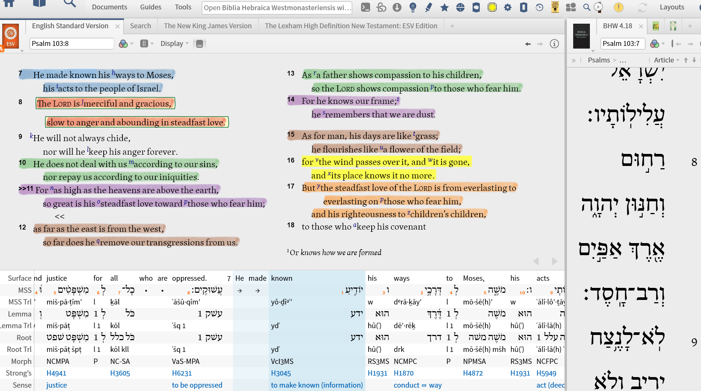Viewport: 701px width, 391px height.
Task: Open ESV visual filters dropdown
Action: pyautogui.click(x=126, y=44)
